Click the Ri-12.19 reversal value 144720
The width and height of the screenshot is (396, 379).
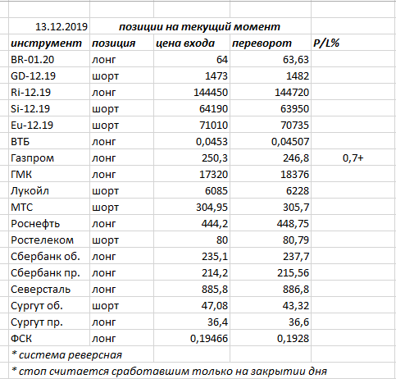point(271,92)
